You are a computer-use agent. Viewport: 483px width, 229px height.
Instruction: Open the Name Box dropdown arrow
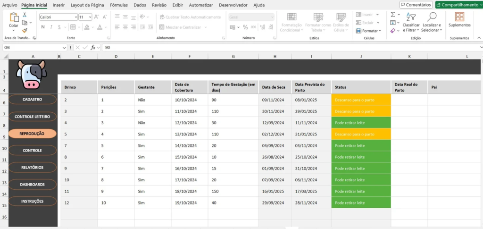click(x=65, y=48)
